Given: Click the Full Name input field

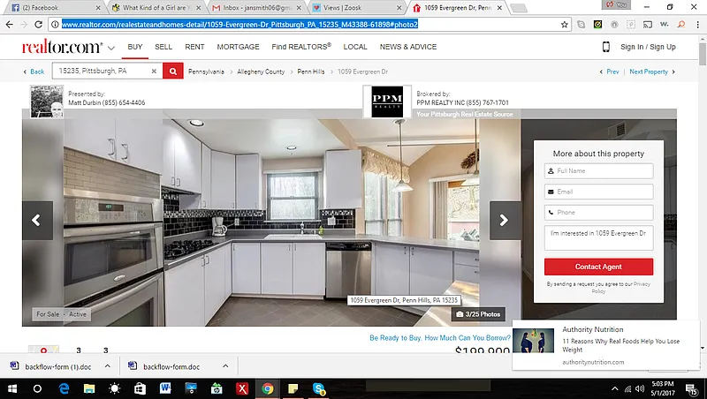Looking at the screenshot, I should [x=598, y=170].
